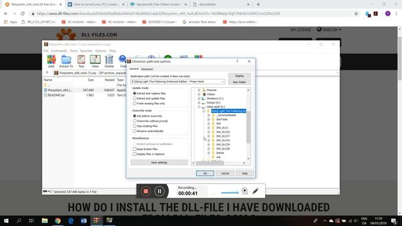Image resolution: width=402 pixels, height=226 pixels.
Task: Bookmark this page with star icon
Action: [356, 14]
